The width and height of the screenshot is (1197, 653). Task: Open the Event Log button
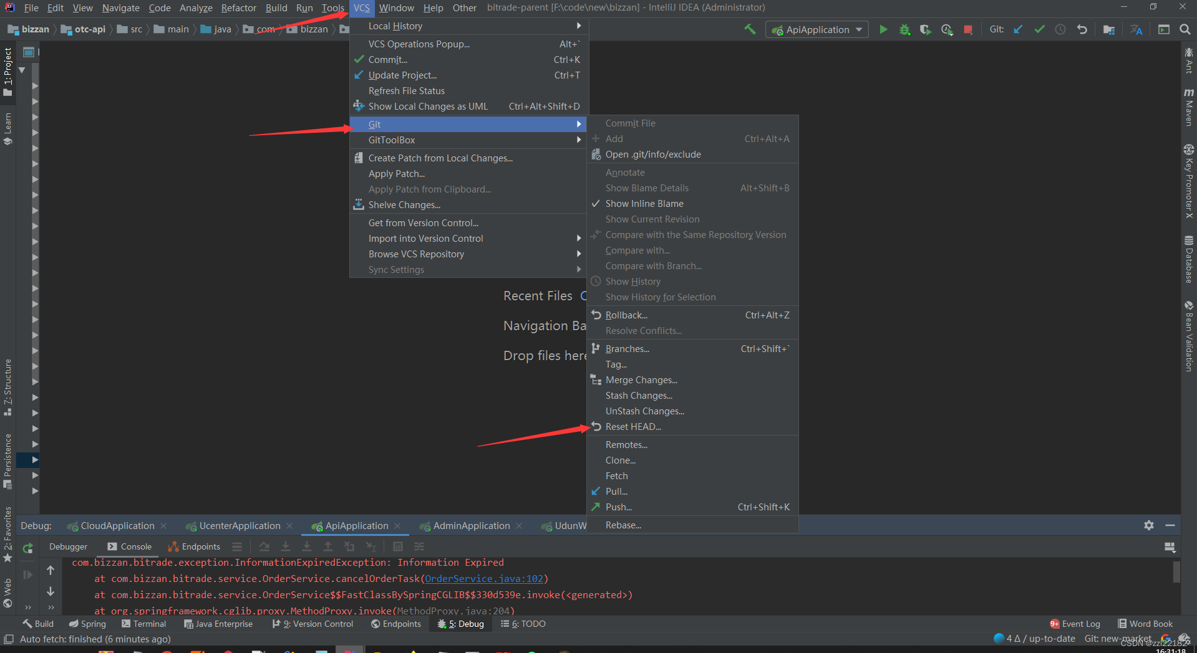[x=1075, y=624]
